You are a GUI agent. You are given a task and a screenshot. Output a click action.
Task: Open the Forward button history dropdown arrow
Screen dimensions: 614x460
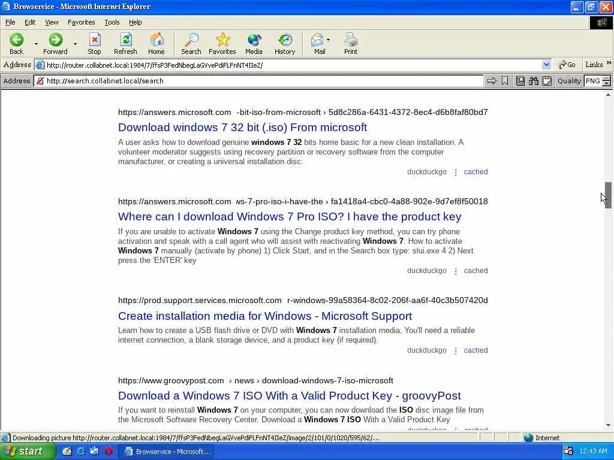[75, 44]
